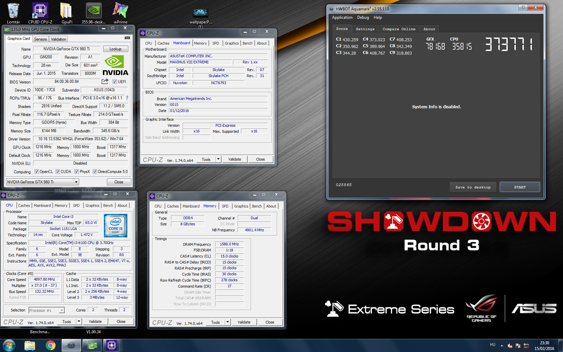The width and height of the screenshot is (563, 352).
Task: Toggle the OpenCL checkbox
Action: coord(37,172)
